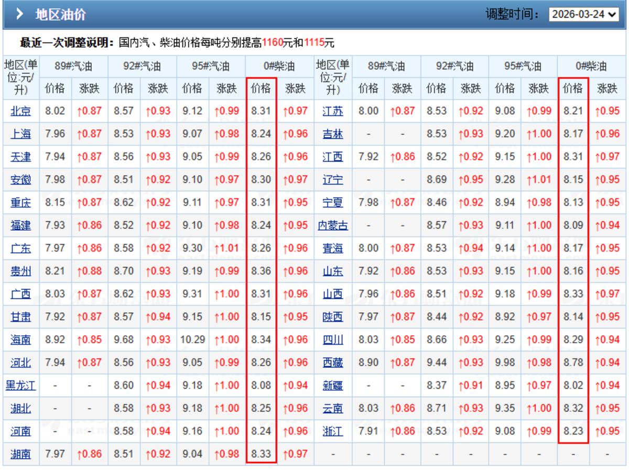Viewport: 629px width, 471px height.
Task: Click the 广东 region link
Action: (20, 248)
